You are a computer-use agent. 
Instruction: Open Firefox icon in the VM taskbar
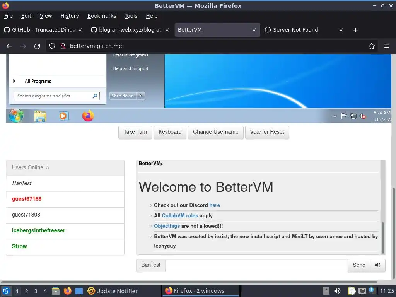tap(88, 116)
